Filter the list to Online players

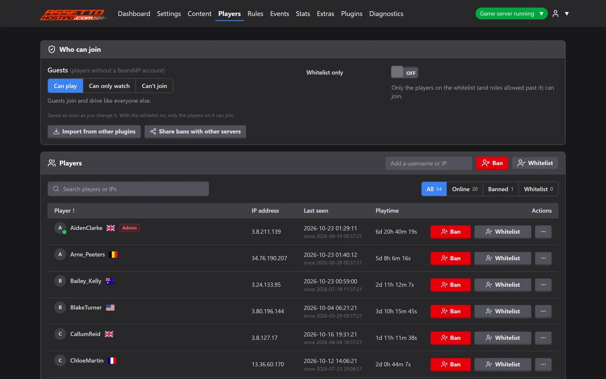click(464, 189)
